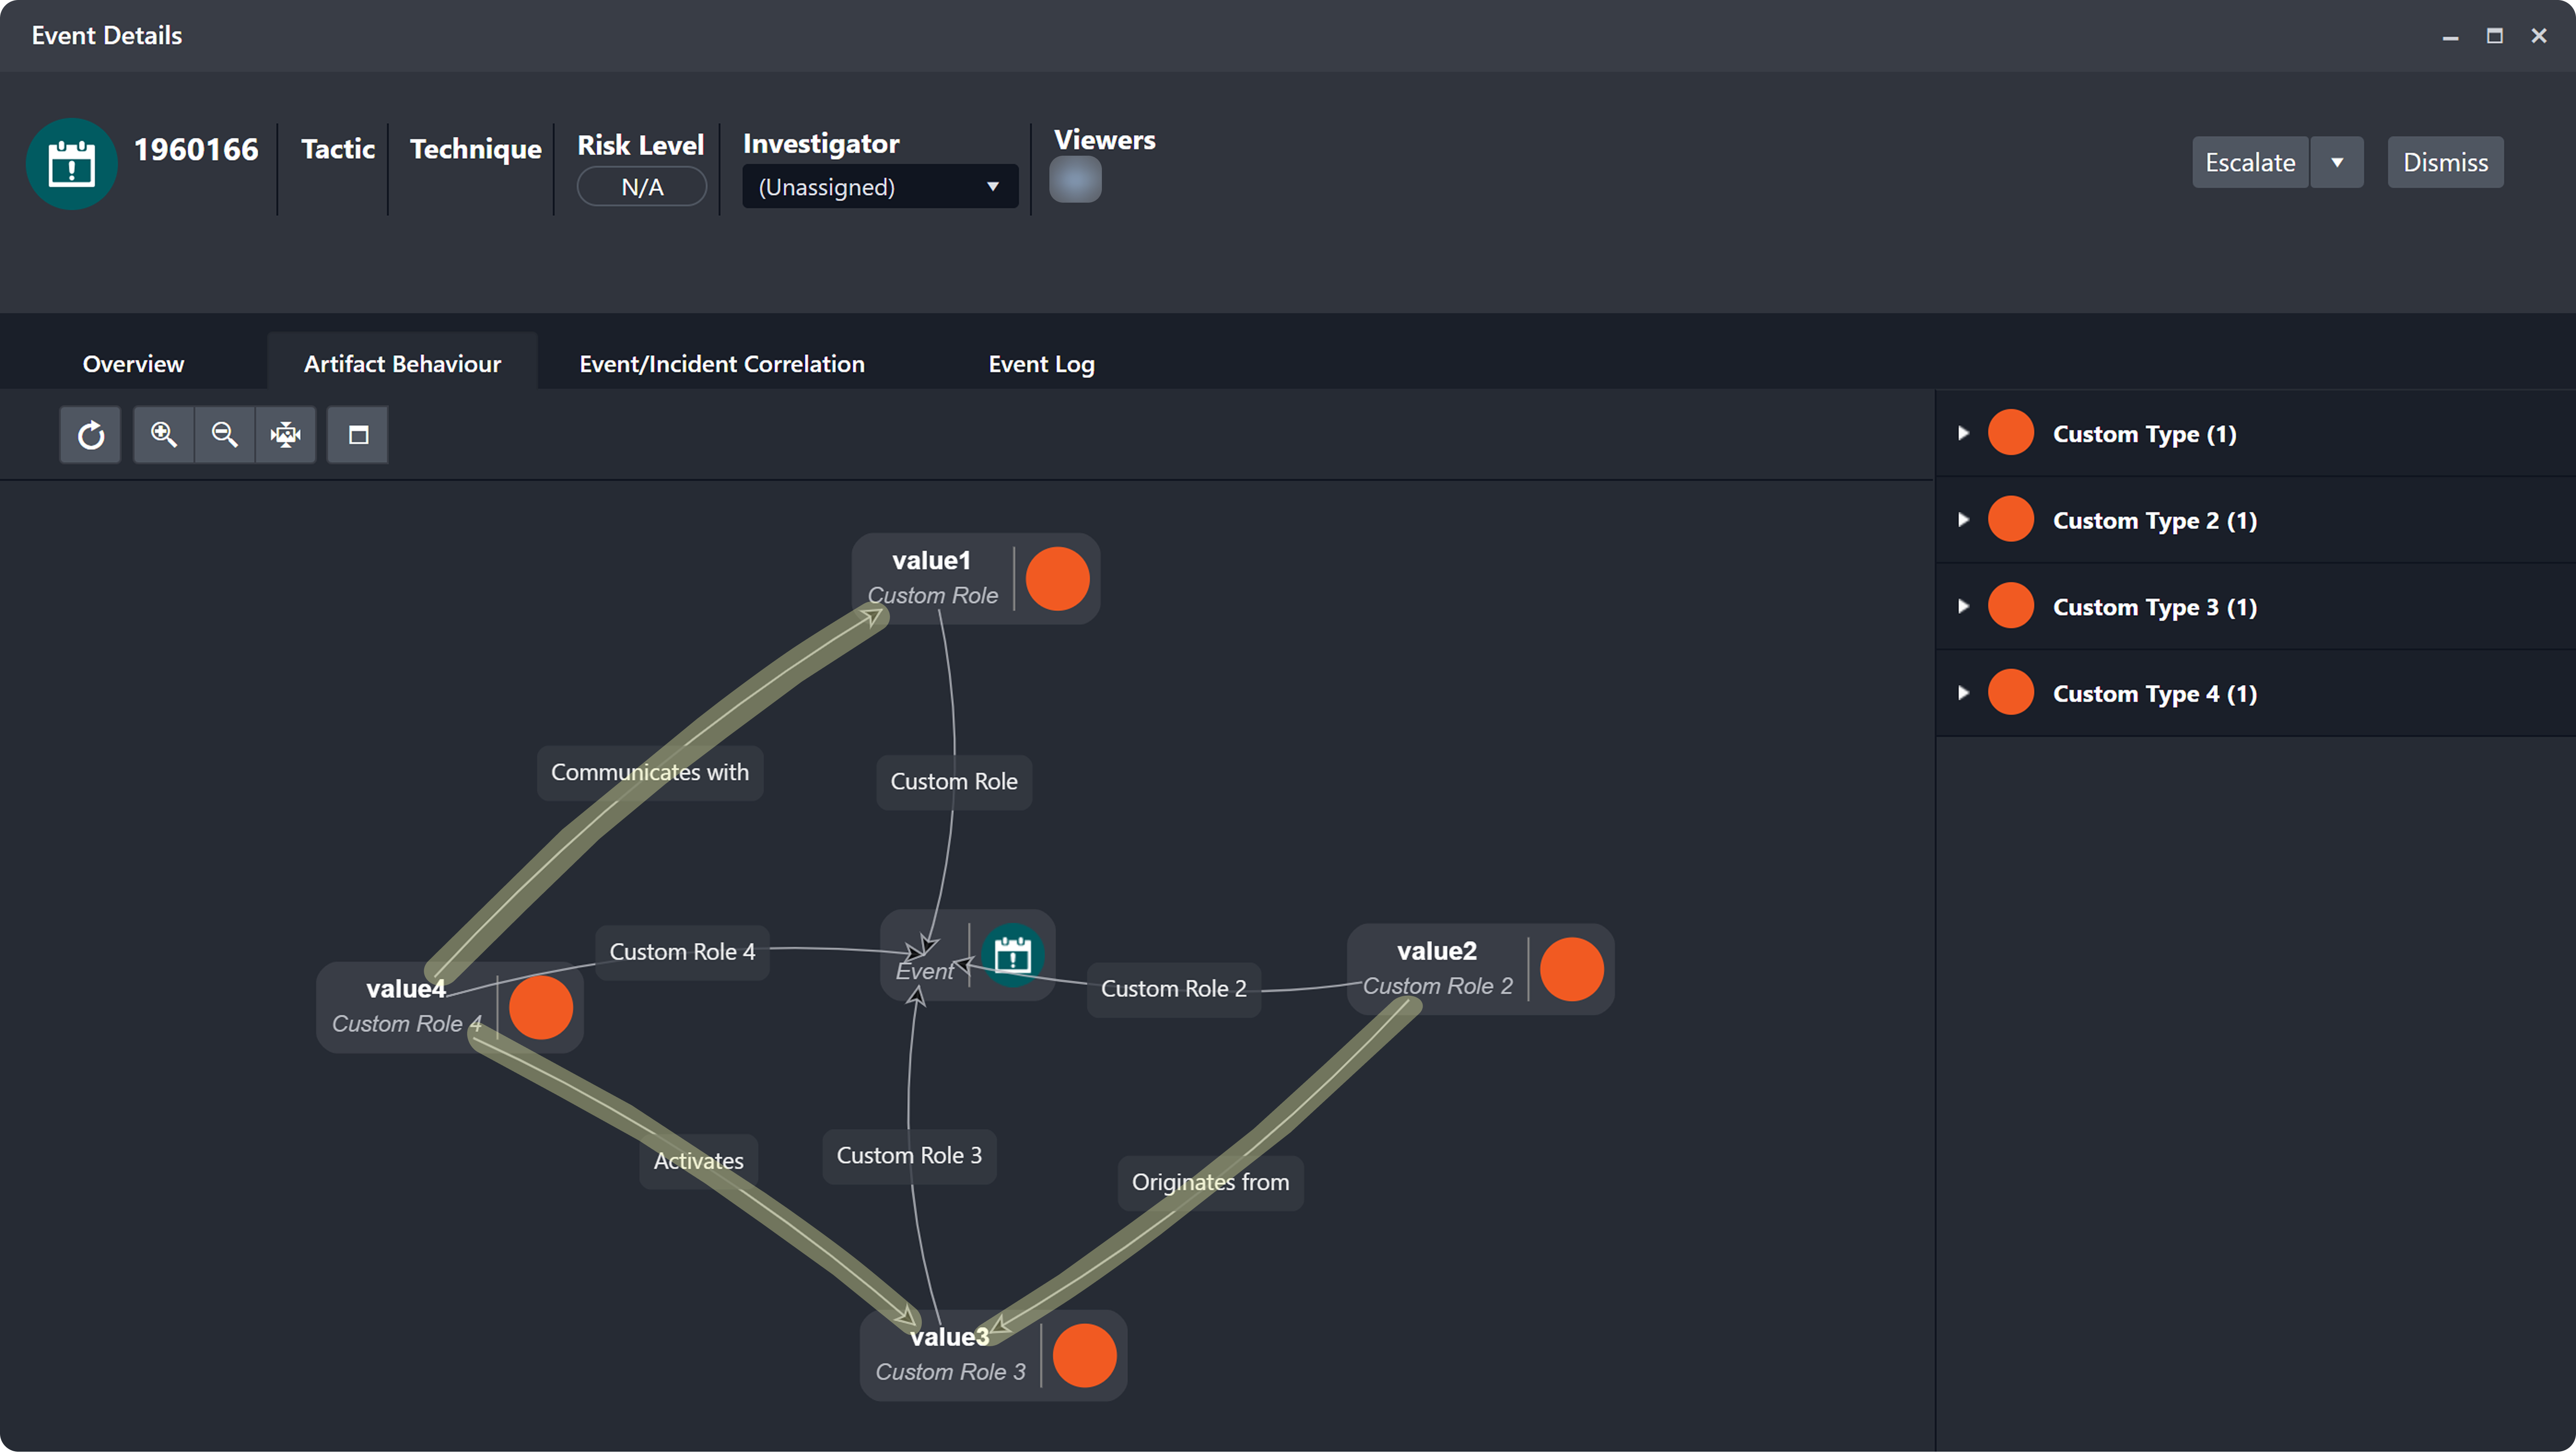Open the Investigator (Unassigned) dropdown
Viewport: 2576px width, 1454px height.
click(879, 187)
